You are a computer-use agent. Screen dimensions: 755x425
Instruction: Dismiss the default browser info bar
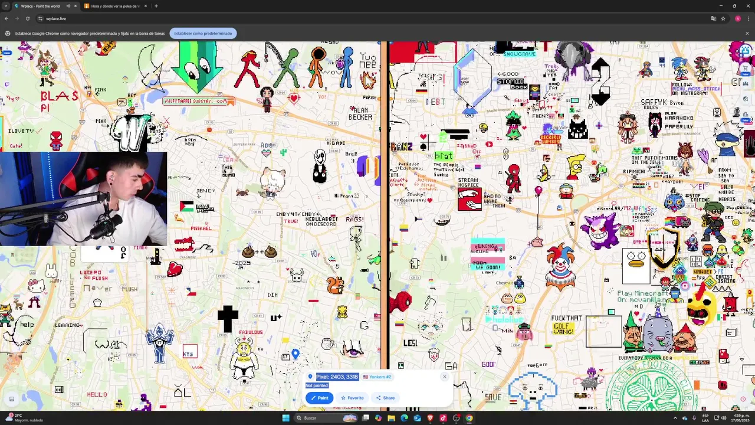click(747, 33)
